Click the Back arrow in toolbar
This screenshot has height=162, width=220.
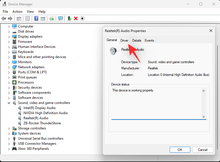pos(4,18)
